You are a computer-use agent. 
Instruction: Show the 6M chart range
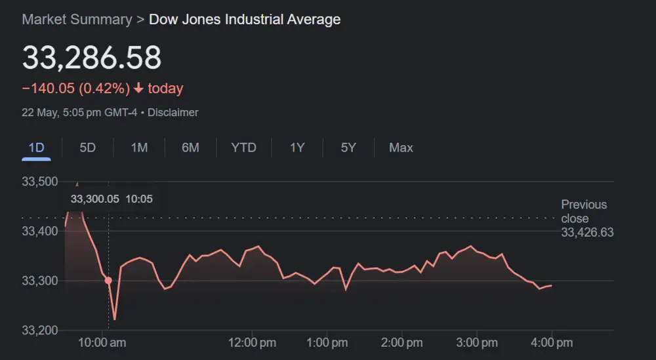coord(190,148)
